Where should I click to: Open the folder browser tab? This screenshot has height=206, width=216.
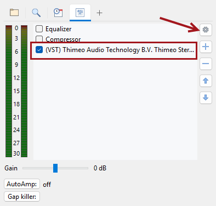click(x=14, y=13)
